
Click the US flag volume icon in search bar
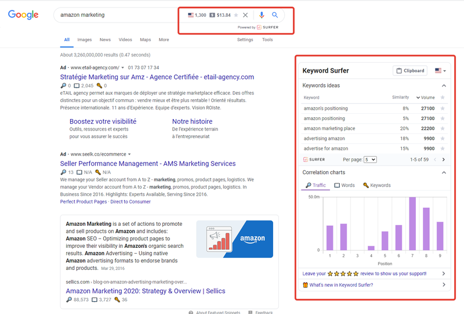pos(191,15)
